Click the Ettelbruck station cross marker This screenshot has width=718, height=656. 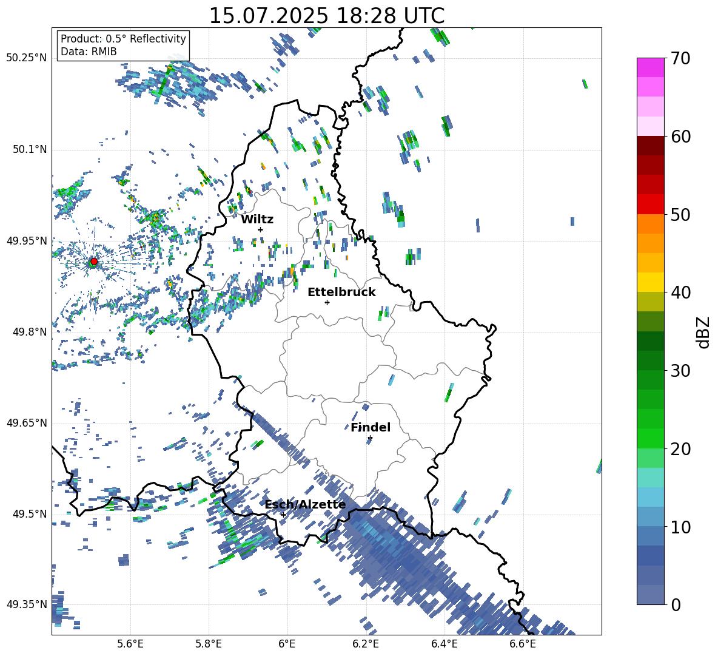point(327,302)
